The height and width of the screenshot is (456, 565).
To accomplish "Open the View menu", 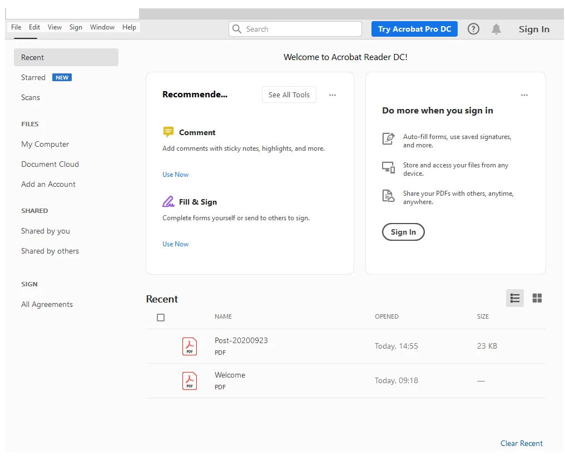I will [x=54, y=27].
